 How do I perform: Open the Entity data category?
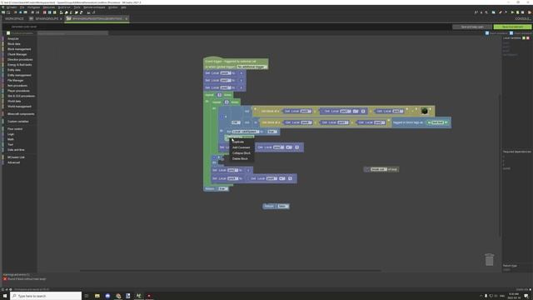coord(14,70)
